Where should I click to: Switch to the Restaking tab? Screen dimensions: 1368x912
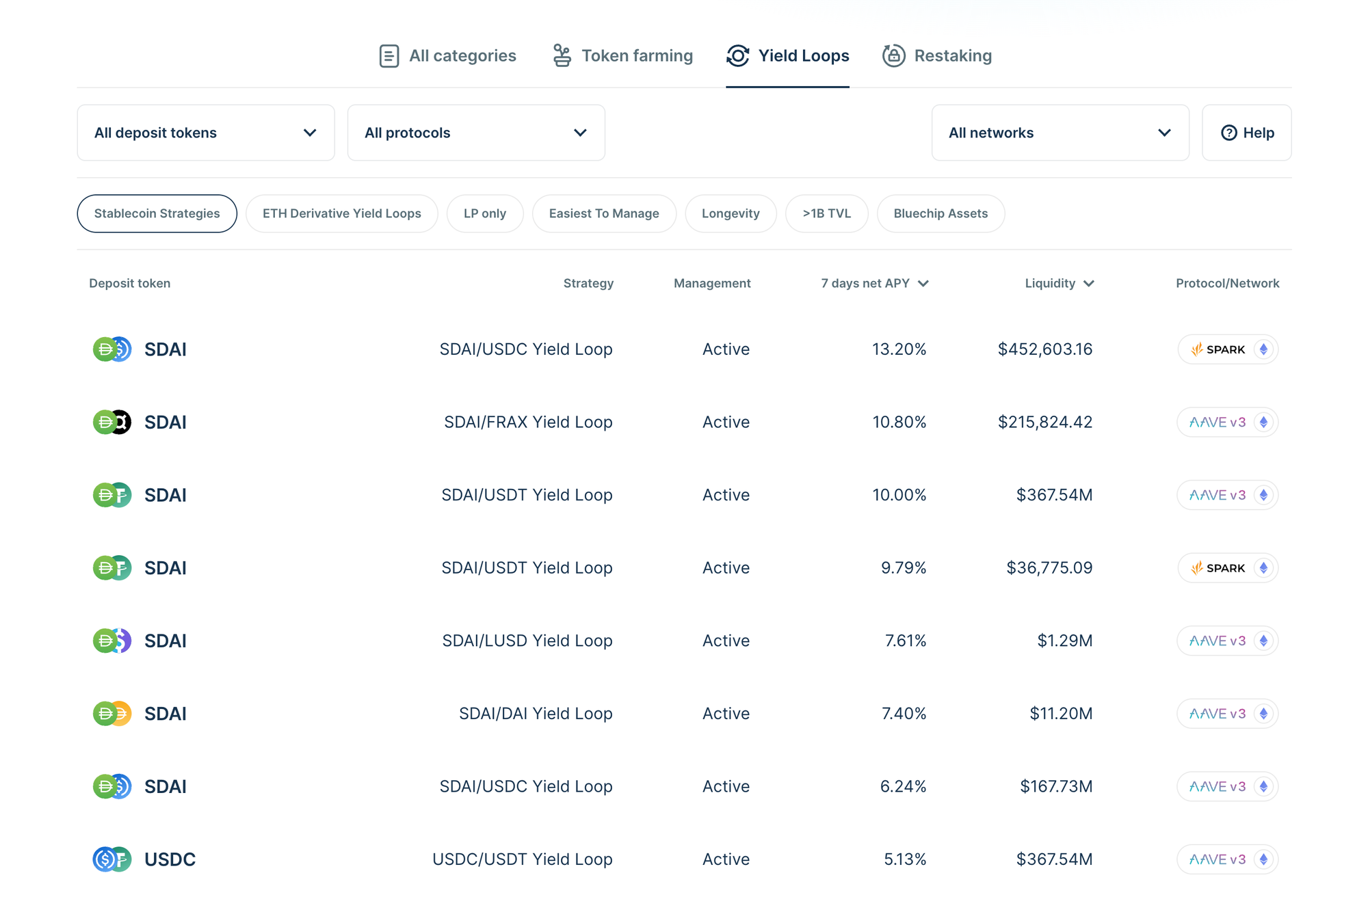[x=952, y=56]
